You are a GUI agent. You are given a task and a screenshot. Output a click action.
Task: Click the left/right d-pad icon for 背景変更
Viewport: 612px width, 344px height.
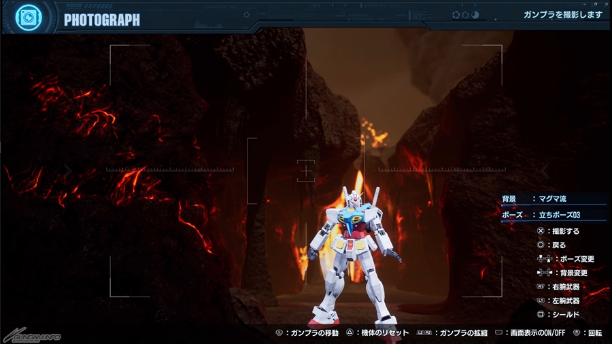point(545,273)
